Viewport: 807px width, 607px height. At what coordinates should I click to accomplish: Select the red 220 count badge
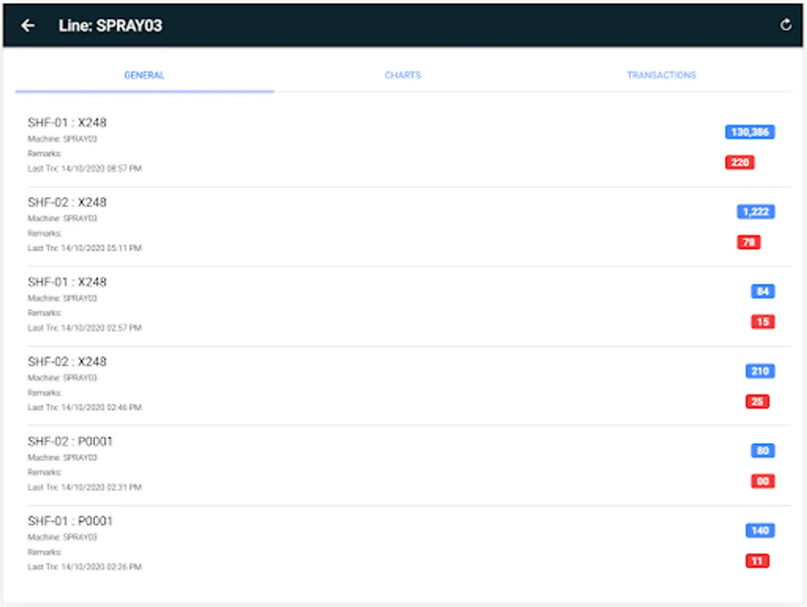point(740,163)
